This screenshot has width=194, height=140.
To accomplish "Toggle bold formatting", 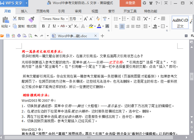I will click(43, 26).
